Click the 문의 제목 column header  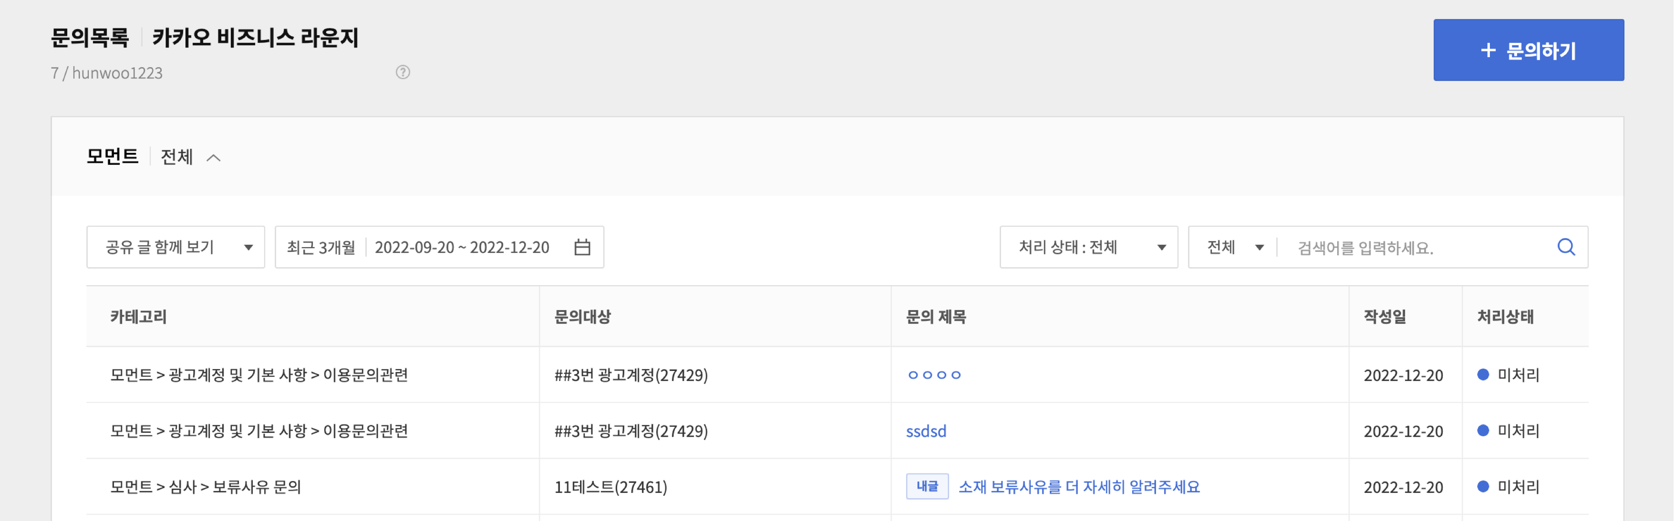tap(936, 317)
